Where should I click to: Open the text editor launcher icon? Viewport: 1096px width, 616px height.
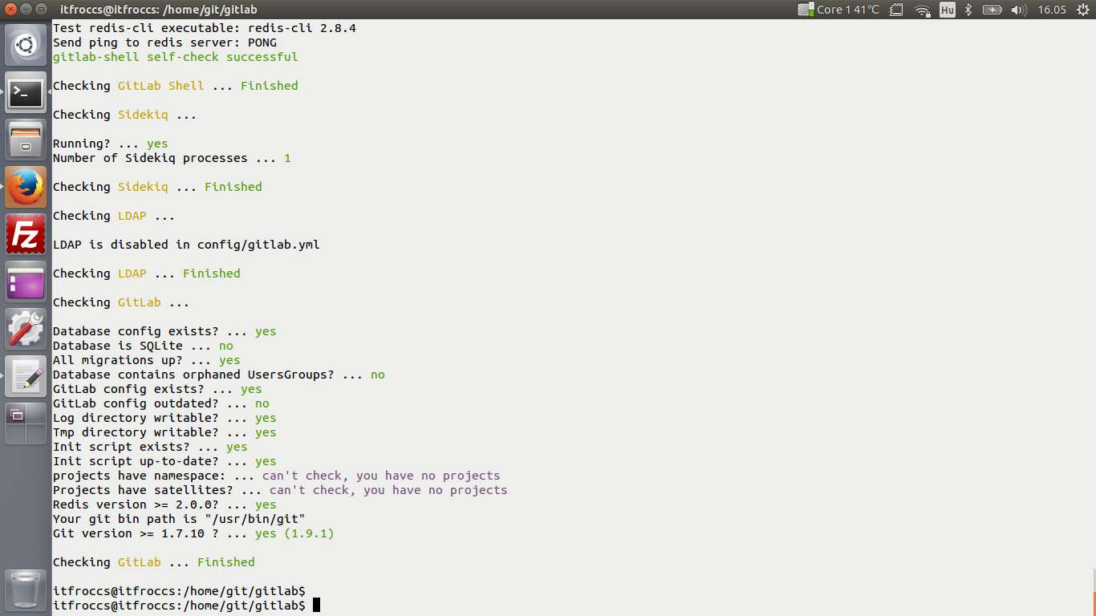(x=25, y=375)
